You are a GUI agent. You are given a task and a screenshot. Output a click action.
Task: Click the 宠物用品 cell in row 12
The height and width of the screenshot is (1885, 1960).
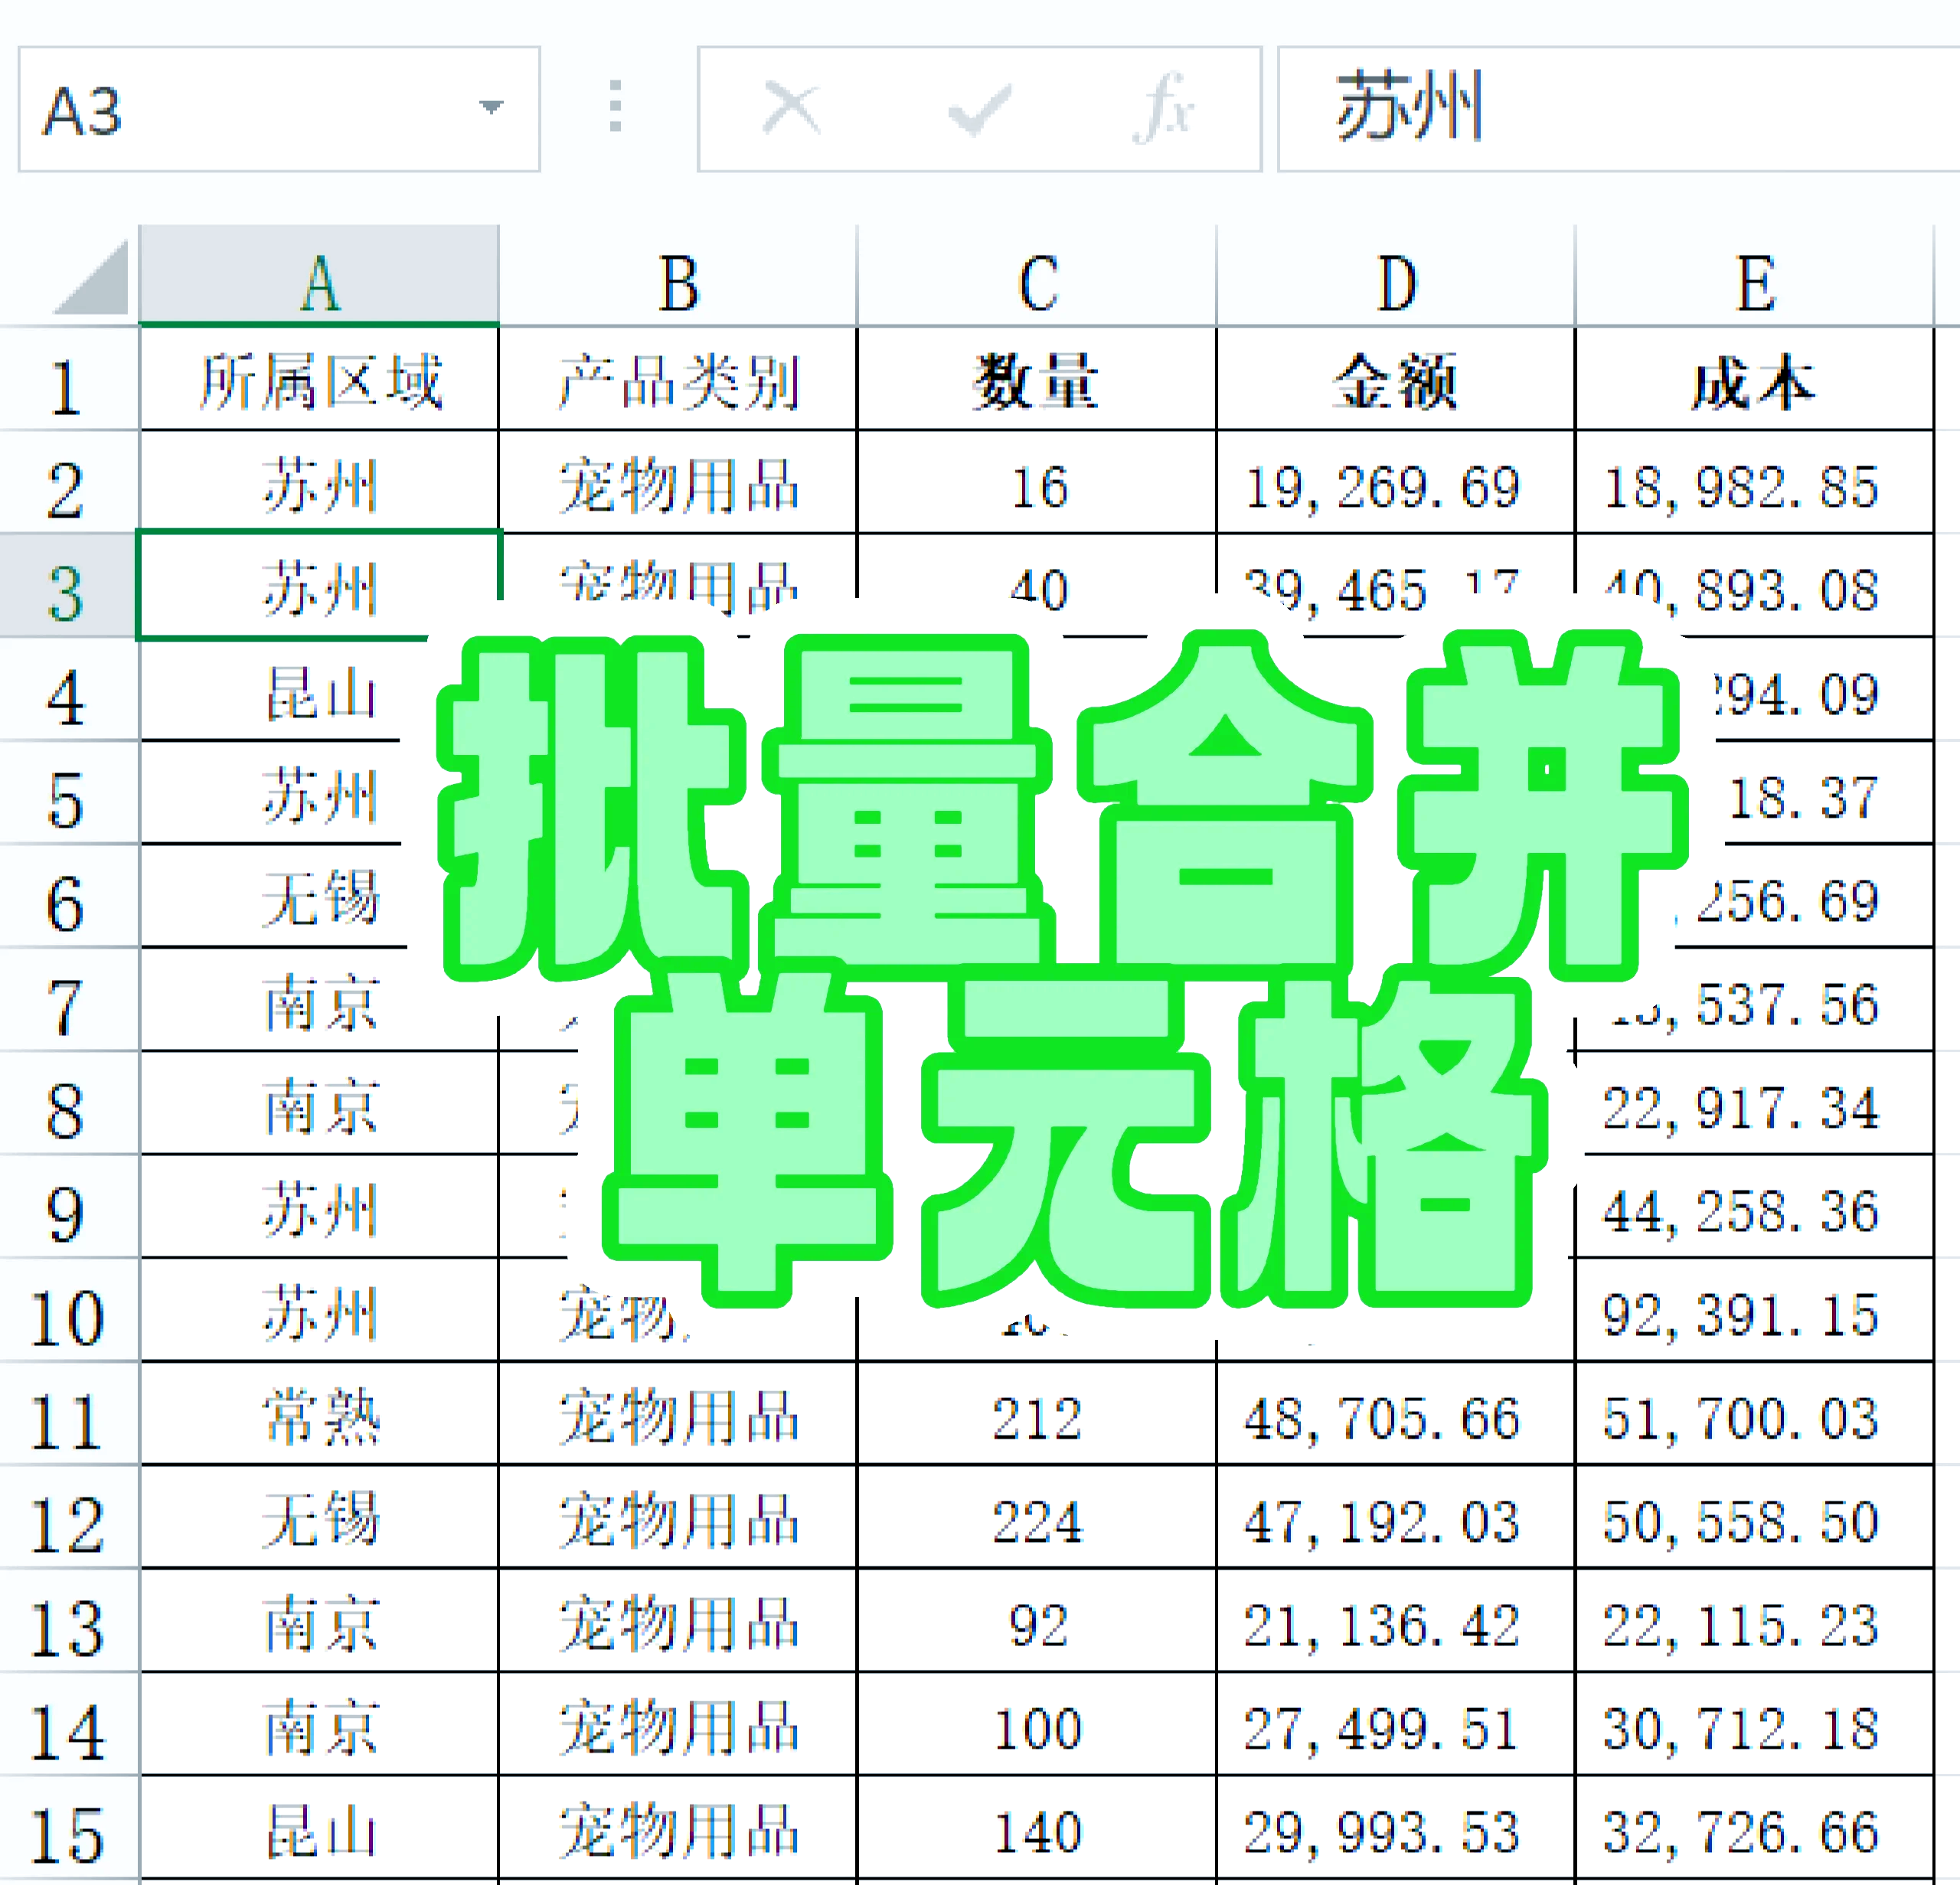coord(678,1520)
